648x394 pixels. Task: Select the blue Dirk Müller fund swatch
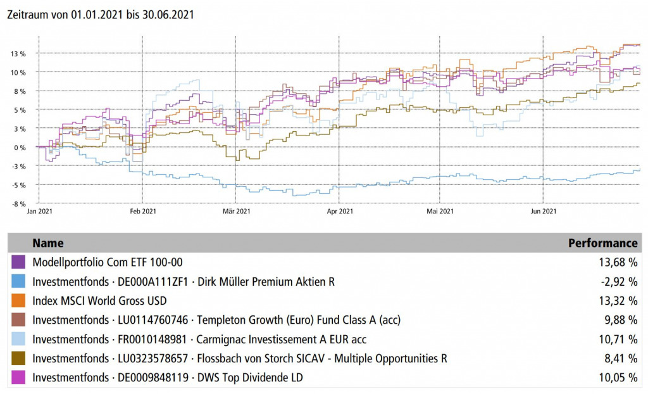coord(18,281)
